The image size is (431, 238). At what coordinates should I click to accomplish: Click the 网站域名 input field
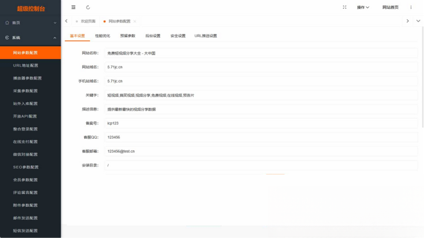261,67
